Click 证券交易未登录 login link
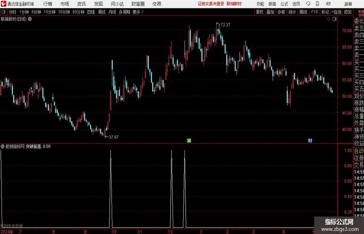 211,4
